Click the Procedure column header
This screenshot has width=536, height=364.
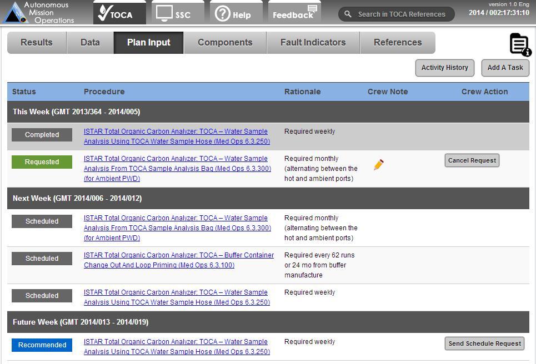[104, 92]
